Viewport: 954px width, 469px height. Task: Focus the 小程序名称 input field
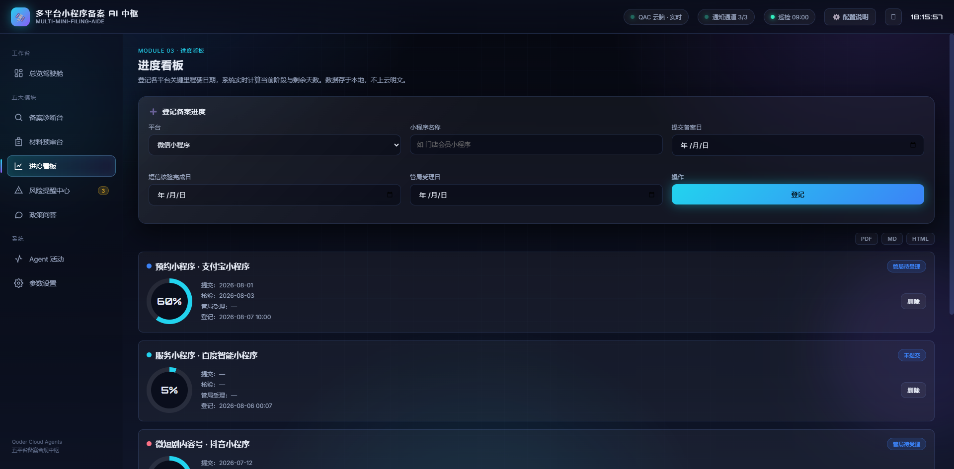coord(536,144)
